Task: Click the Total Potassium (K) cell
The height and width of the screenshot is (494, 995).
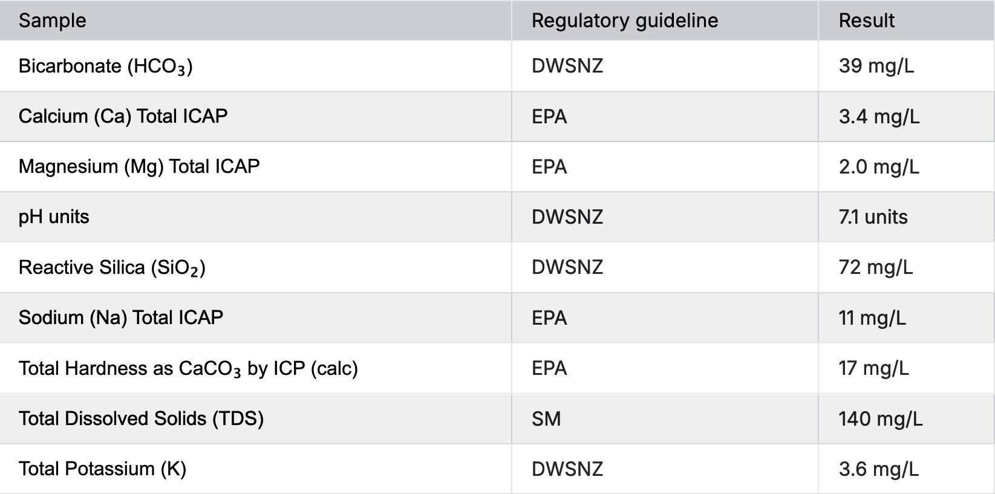Action: click(102, 469)
